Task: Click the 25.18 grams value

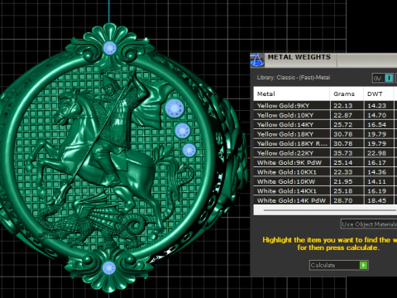Action: coord(343,191)
